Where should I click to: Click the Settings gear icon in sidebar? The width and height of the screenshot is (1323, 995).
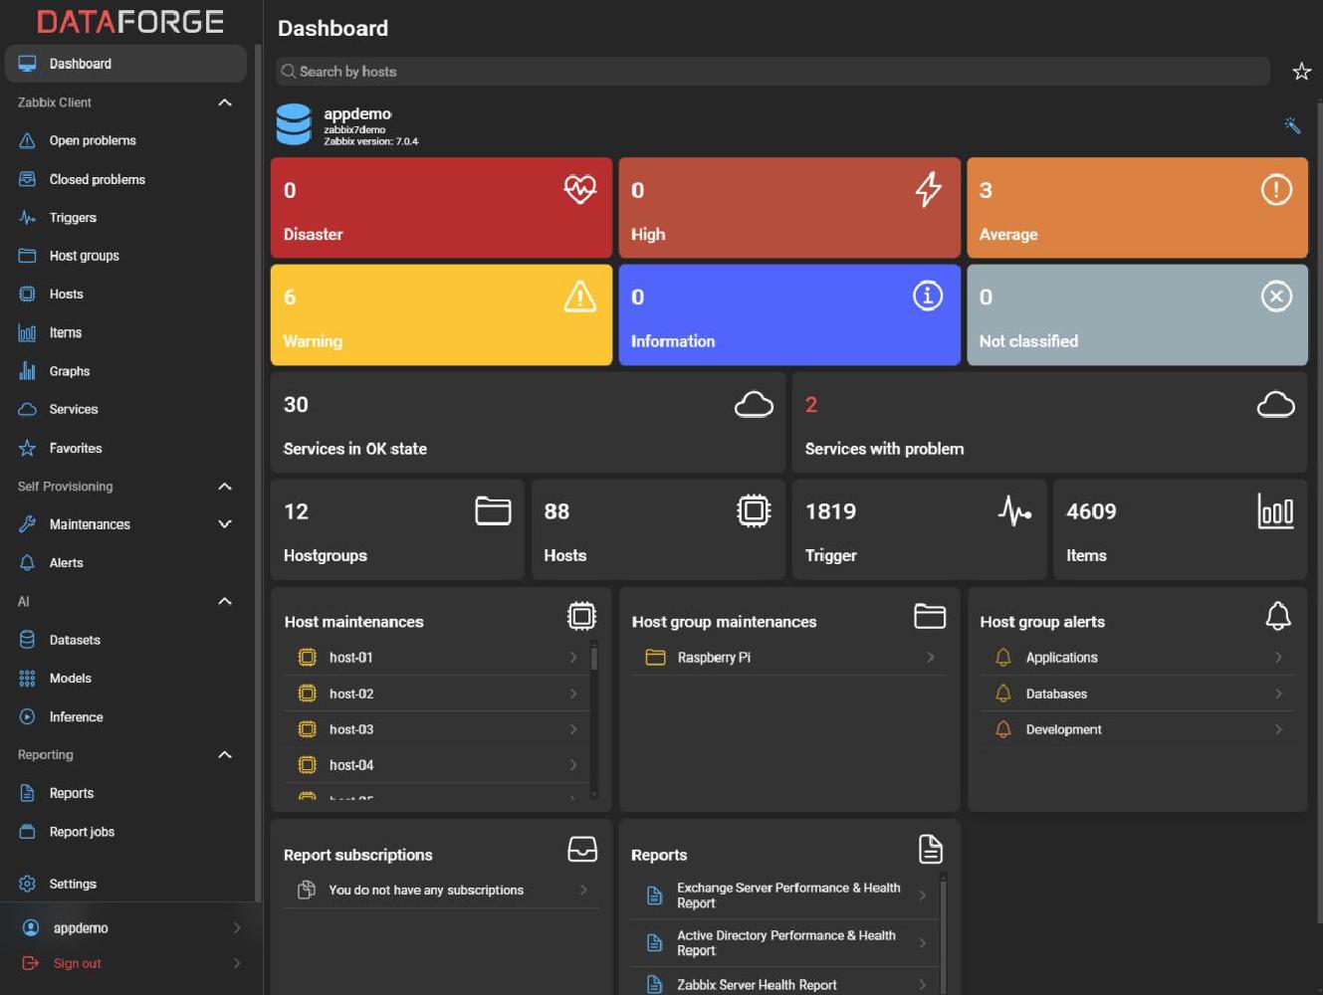pyautogui.click(x=27, y=884)
